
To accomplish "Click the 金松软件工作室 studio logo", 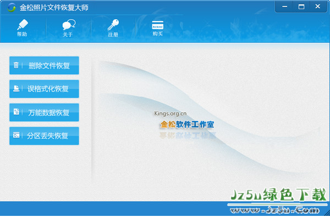I will tap(188, 124).
